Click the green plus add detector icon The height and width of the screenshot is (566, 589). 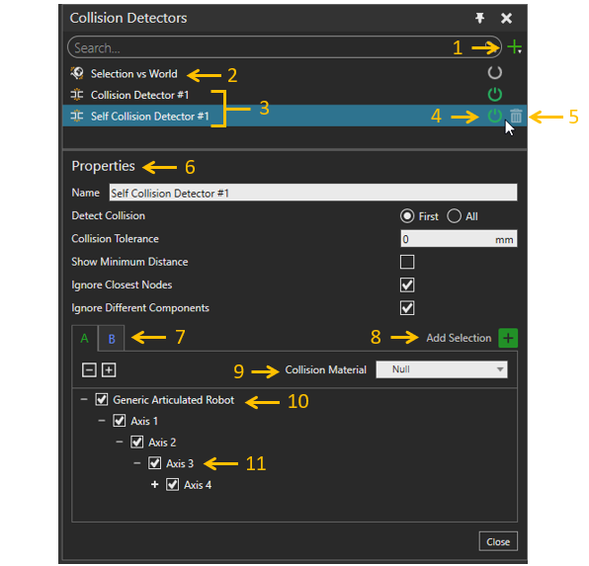point(514,47)
